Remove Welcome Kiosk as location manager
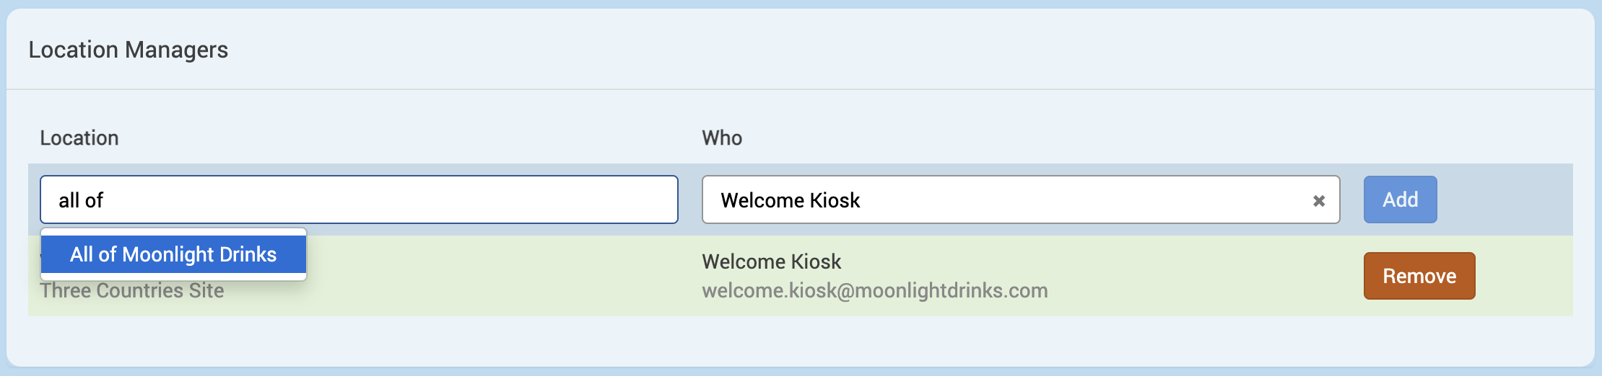The height and width of the screenshot is (376, 1602). [x=1419, y=276]
